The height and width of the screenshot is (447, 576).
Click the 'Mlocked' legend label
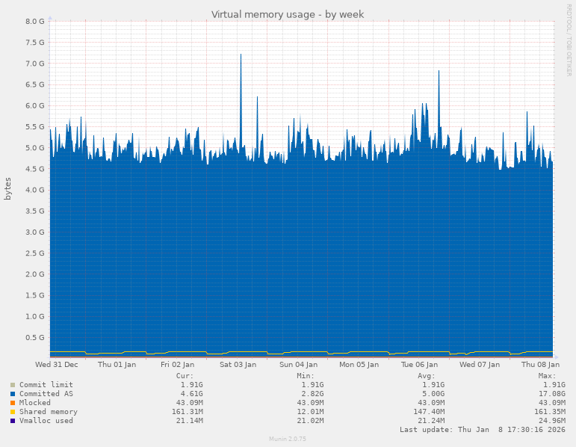(x=35, y=402)
